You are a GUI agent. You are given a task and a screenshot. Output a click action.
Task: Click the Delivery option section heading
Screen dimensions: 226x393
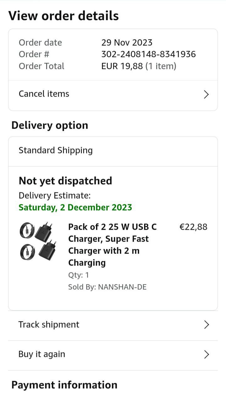pos(50,125)
